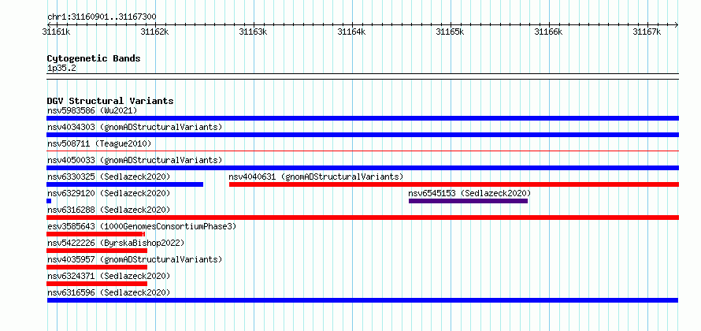701x331 pixels.
Task: Select the purple bar of nsv6545153
Action: [x=468, y=201]
